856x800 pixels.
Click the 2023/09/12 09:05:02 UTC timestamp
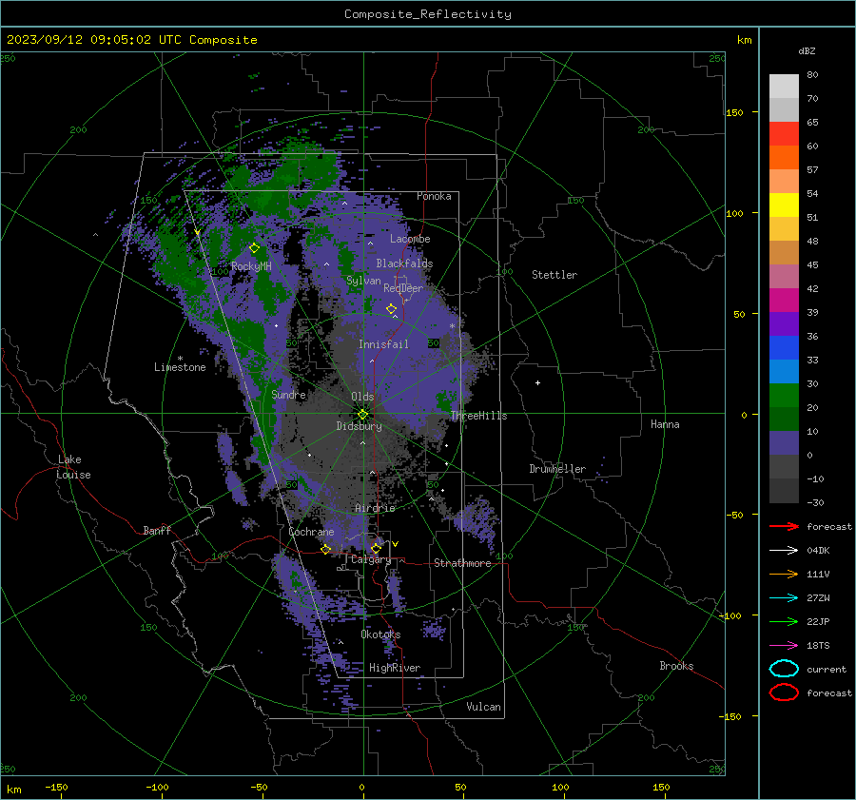[94, 40]
